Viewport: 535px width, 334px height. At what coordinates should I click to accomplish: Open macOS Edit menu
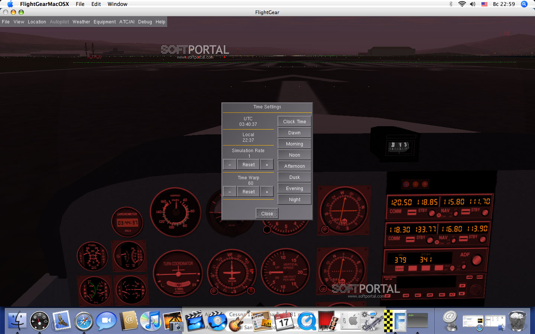[x=96, y=4]
